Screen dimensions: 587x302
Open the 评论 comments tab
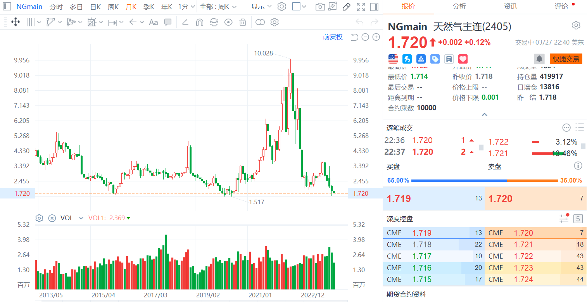(561, 6)
